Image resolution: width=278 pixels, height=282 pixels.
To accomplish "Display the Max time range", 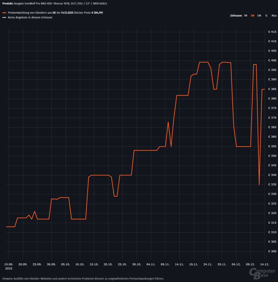I will 274,16.
